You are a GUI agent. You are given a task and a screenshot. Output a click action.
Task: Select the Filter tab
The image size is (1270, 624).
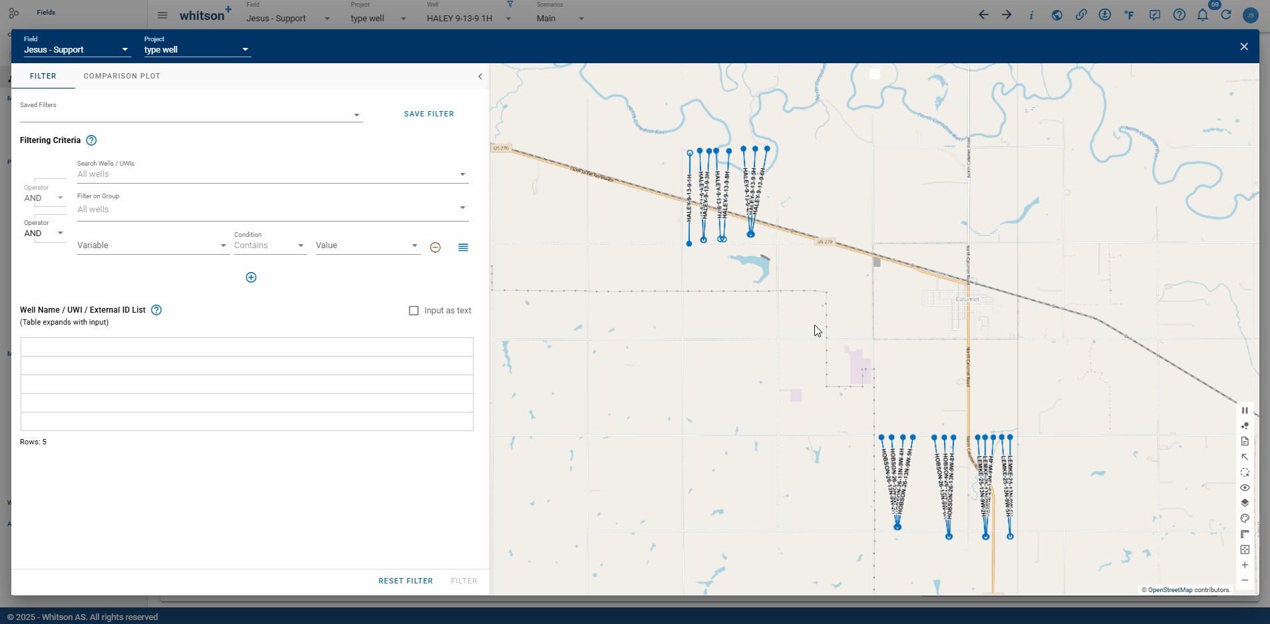[43, 76]
